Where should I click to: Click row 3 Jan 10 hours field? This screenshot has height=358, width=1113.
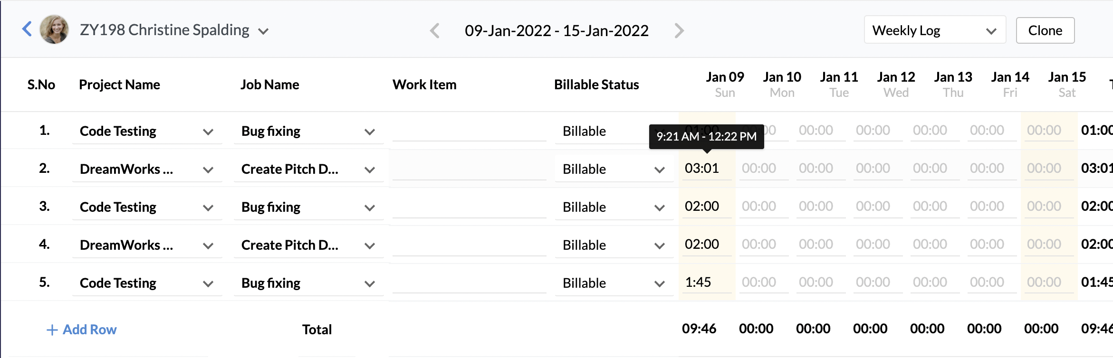(763, 207)
